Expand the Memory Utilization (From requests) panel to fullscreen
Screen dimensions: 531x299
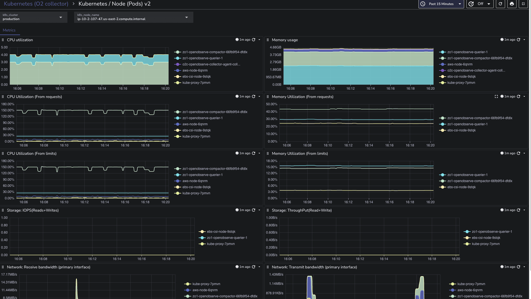click(496, 97)
